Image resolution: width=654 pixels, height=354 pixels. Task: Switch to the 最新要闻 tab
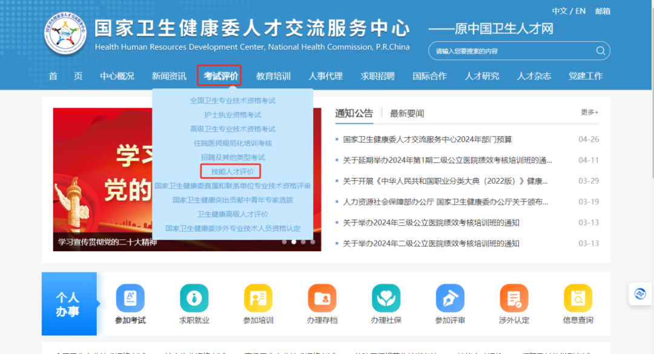point(407,113)
